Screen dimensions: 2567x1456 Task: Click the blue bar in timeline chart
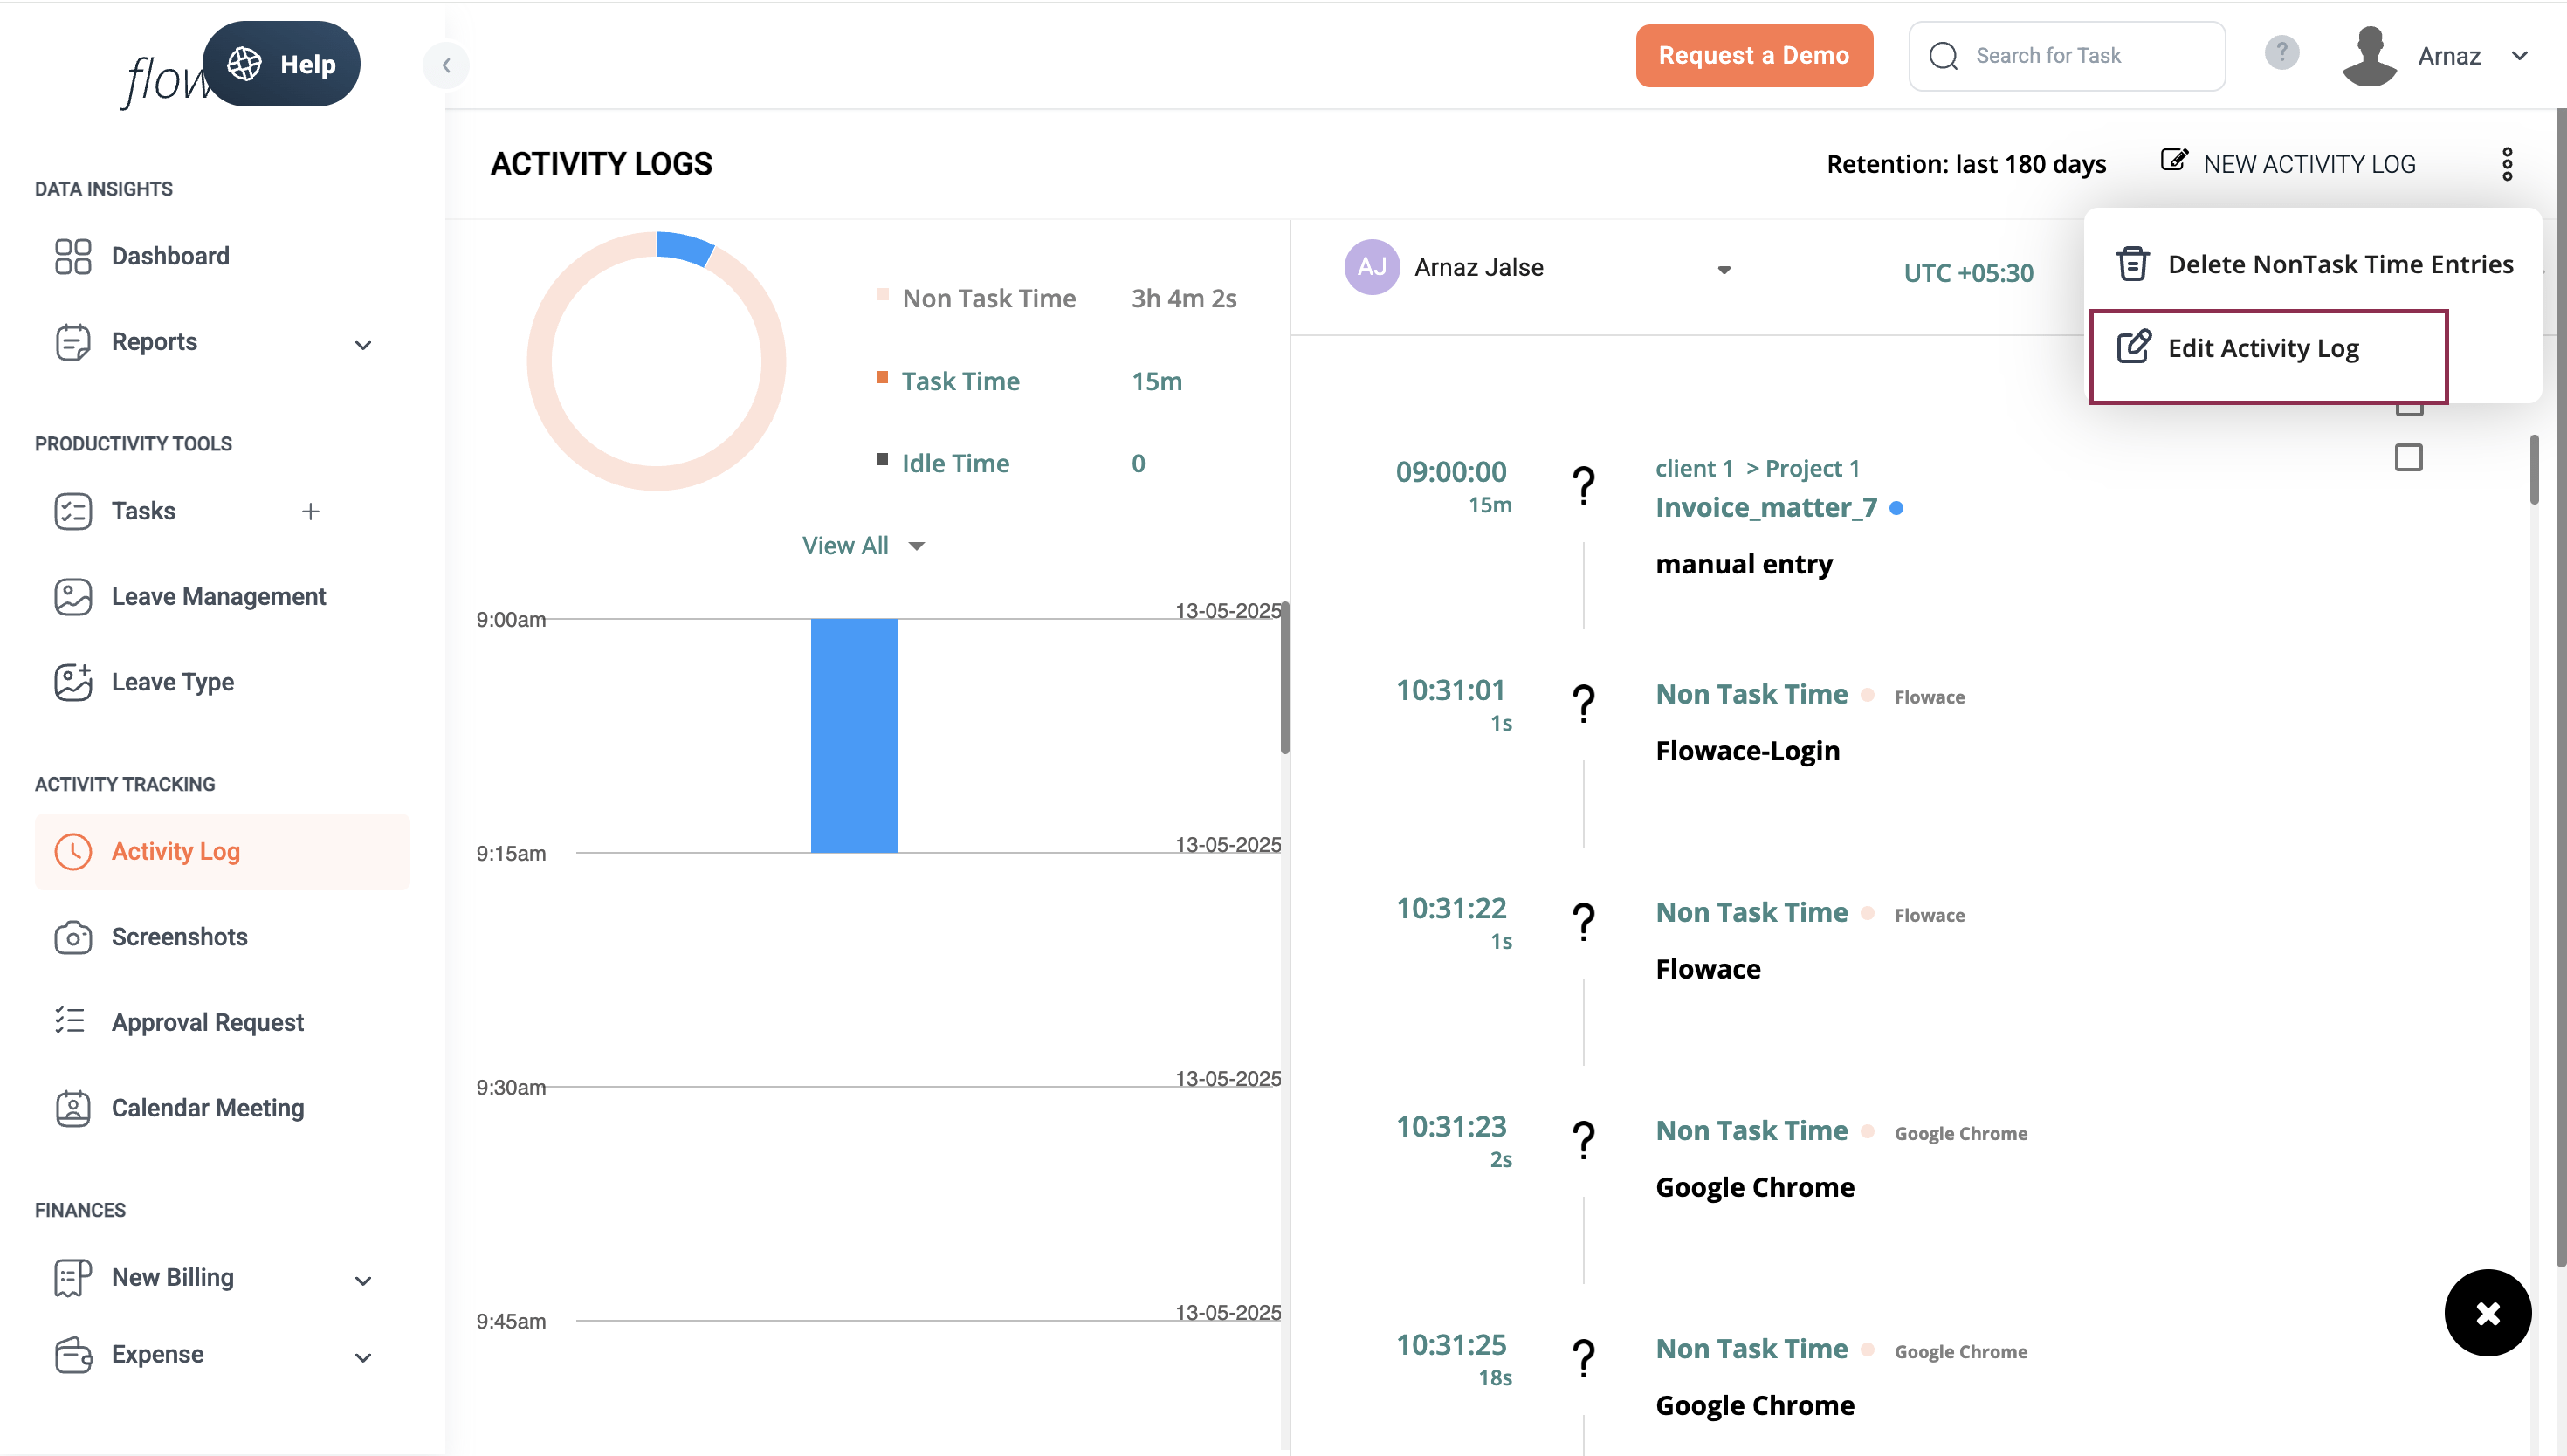click(x=854, y=735)
